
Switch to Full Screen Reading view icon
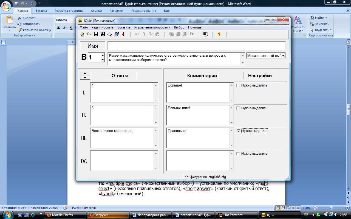click(283, 208)
